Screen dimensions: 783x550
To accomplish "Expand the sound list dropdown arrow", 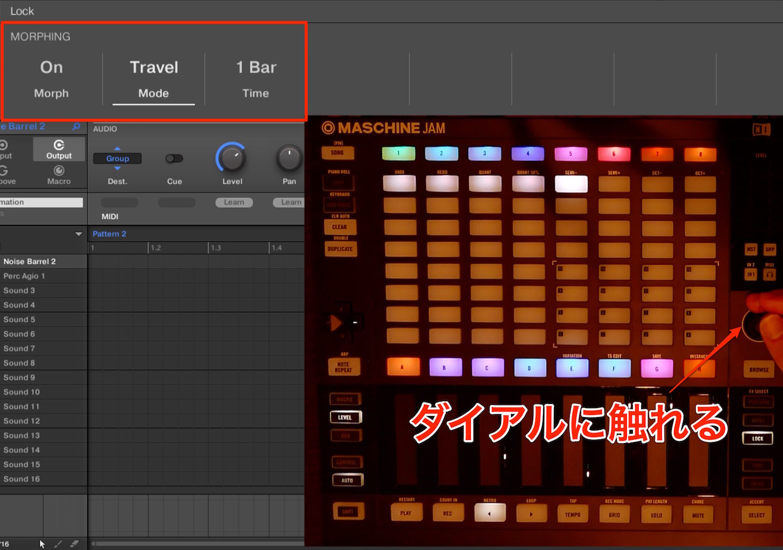I will click(x=79, y=234).
